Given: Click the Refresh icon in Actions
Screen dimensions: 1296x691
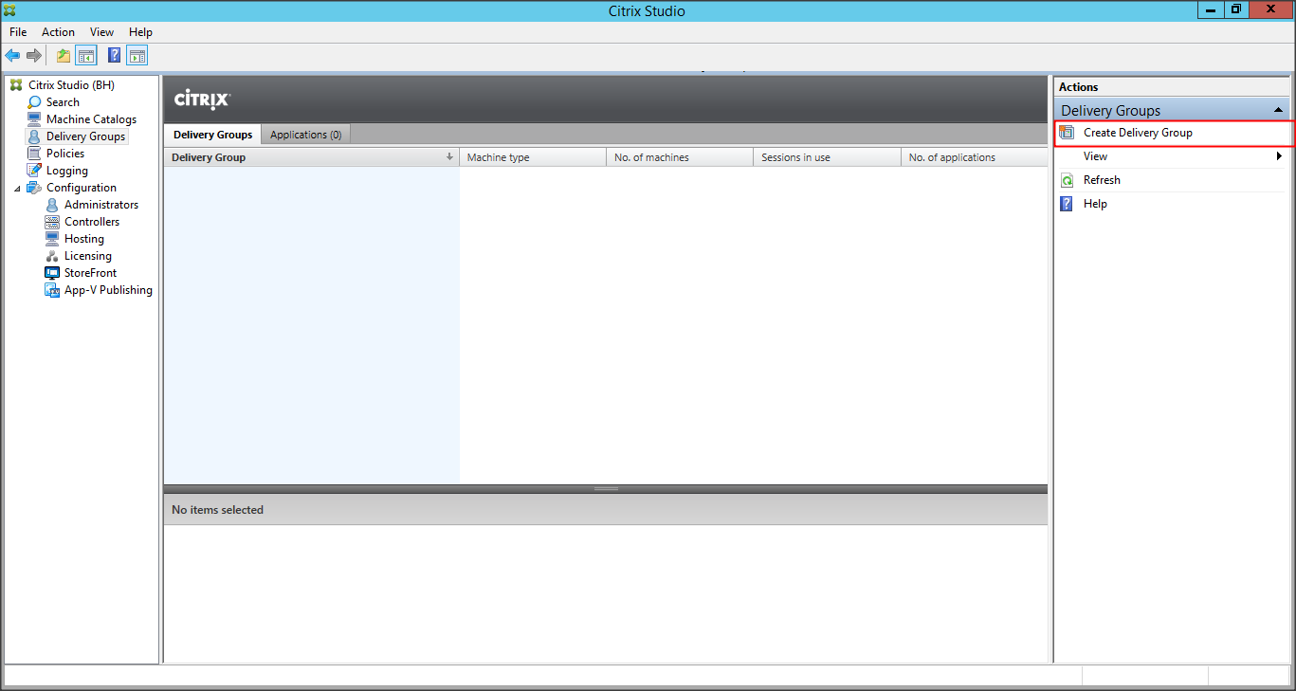Looking at the screenshot, I should tap(1067, 180).
